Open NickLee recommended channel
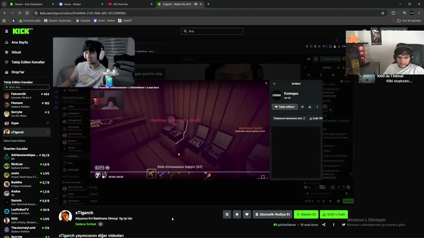The height and width of the screenshot is (238, 424). [26, 166]
